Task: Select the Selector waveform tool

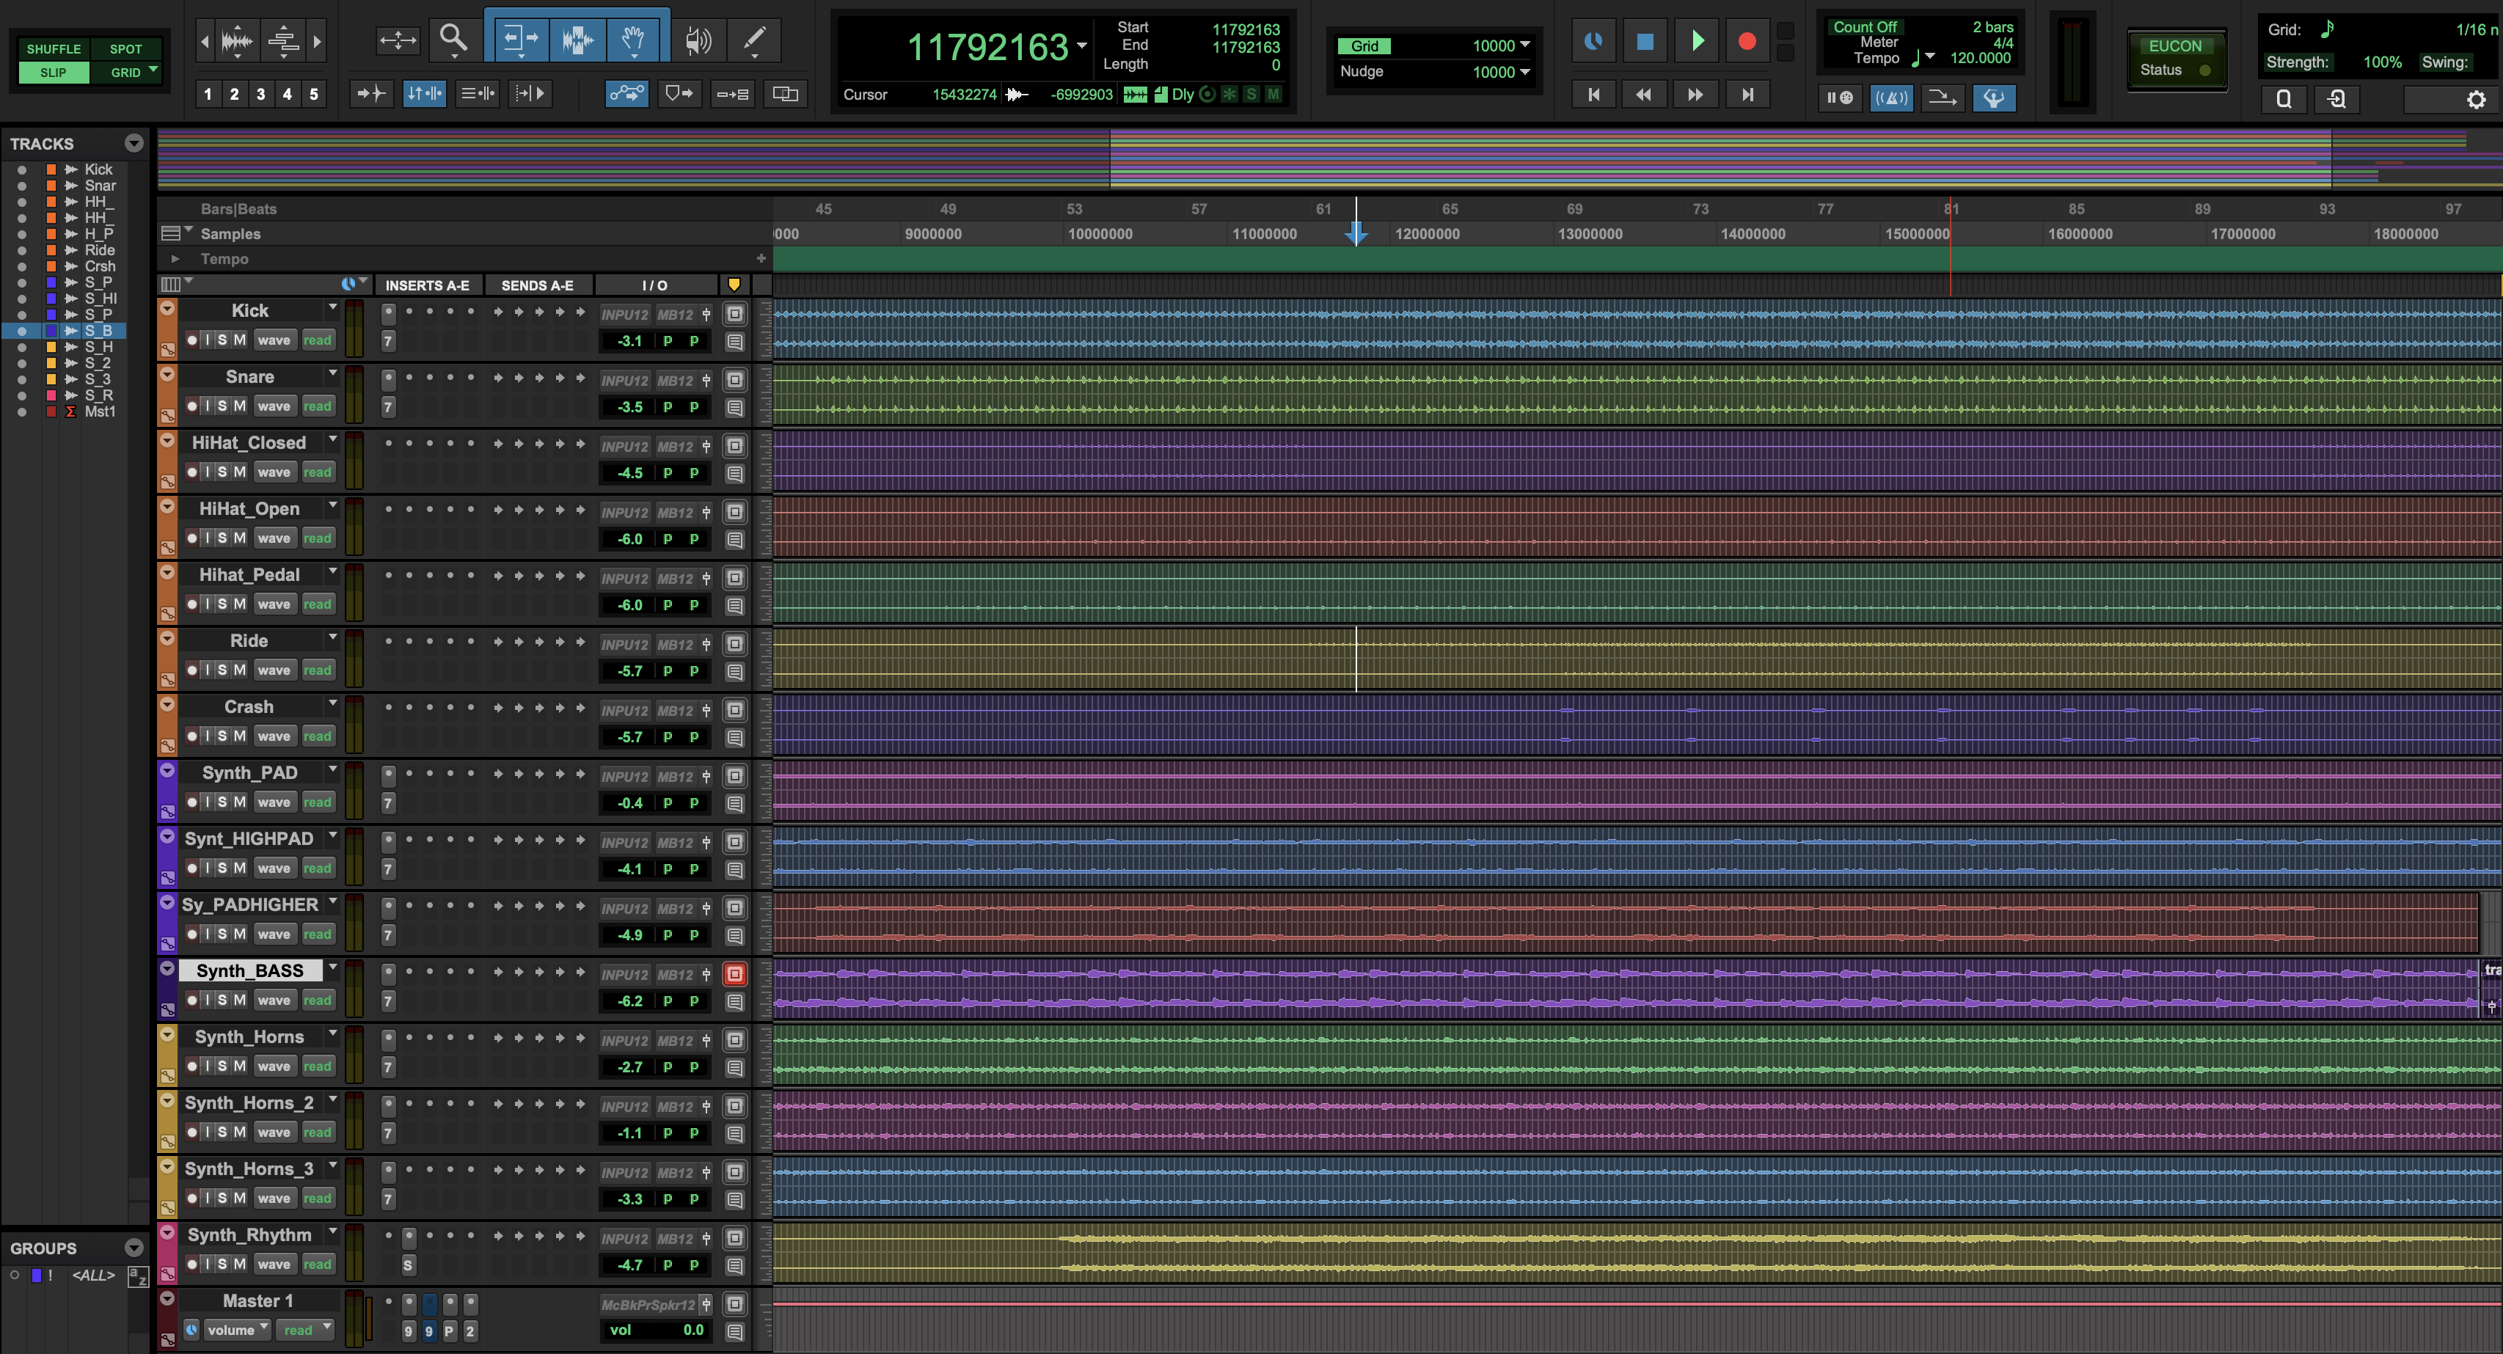Action: pos(577,40)
